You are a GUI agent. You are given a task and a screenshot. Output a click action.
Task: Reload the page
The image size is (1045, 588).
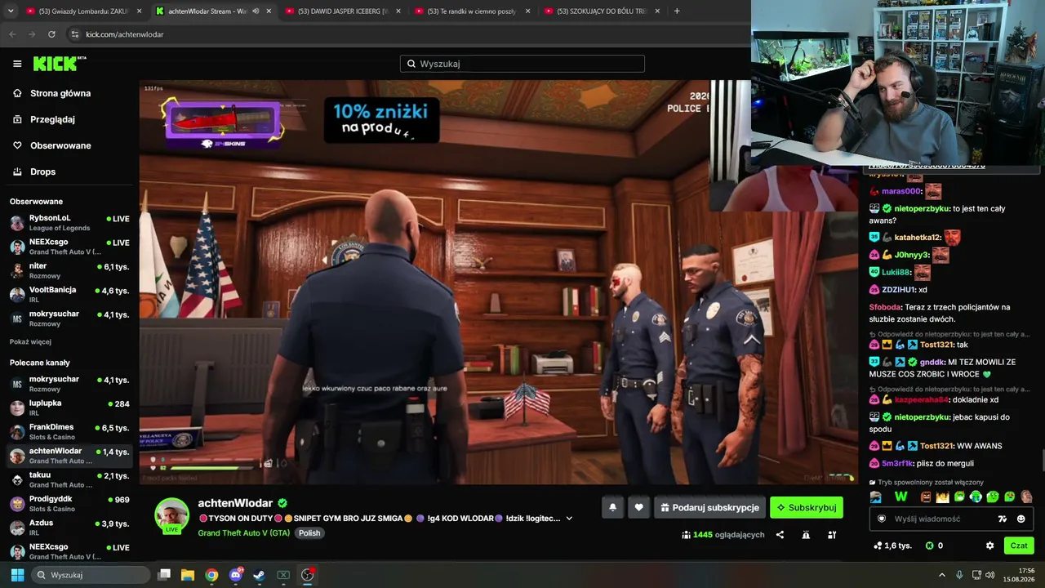(x=51, y=34)
